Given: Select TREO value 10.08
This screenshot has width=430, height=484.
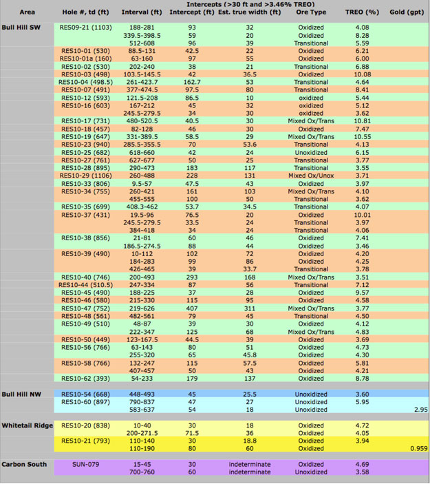Looking at the screenshot, I should coord(362,74).
